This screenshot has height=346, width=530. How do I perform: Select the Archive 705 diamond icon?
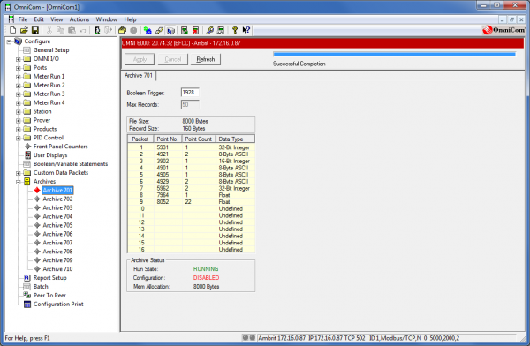[37, 225]
